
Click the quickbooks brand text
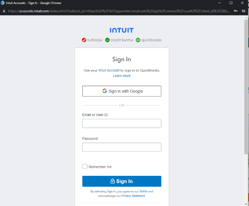point(151,40)
